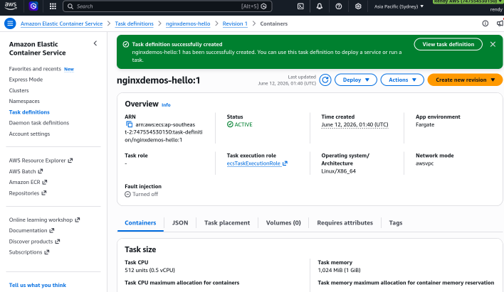Click the search magnifier icon

point(70,6)
